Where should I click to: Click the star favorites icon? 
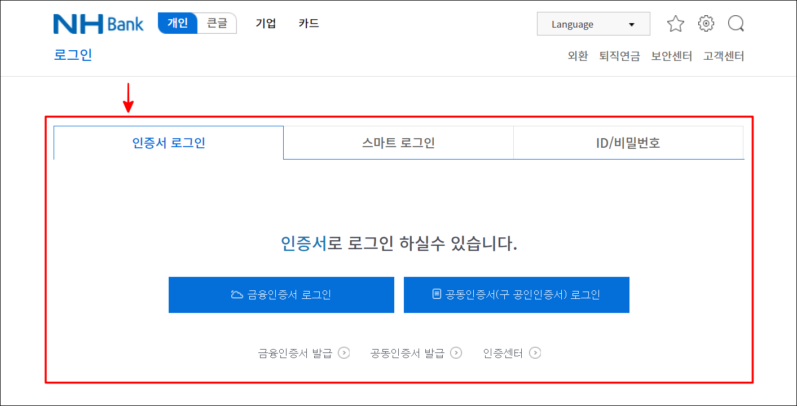point(675,24)
